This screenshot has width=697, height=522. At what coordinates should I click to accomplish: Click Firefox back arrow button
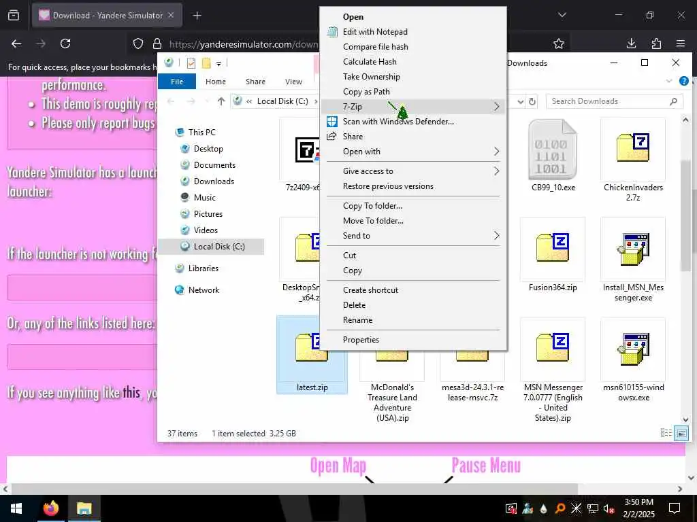pos(16,43)
